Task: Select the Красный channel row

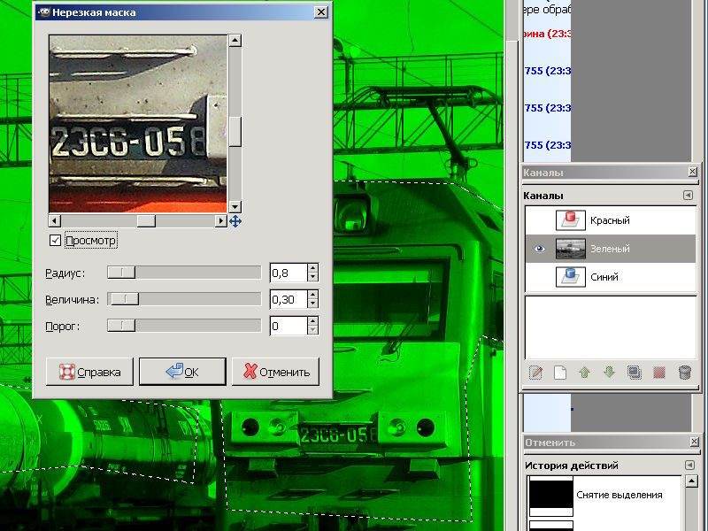Action: click(609, 220)
